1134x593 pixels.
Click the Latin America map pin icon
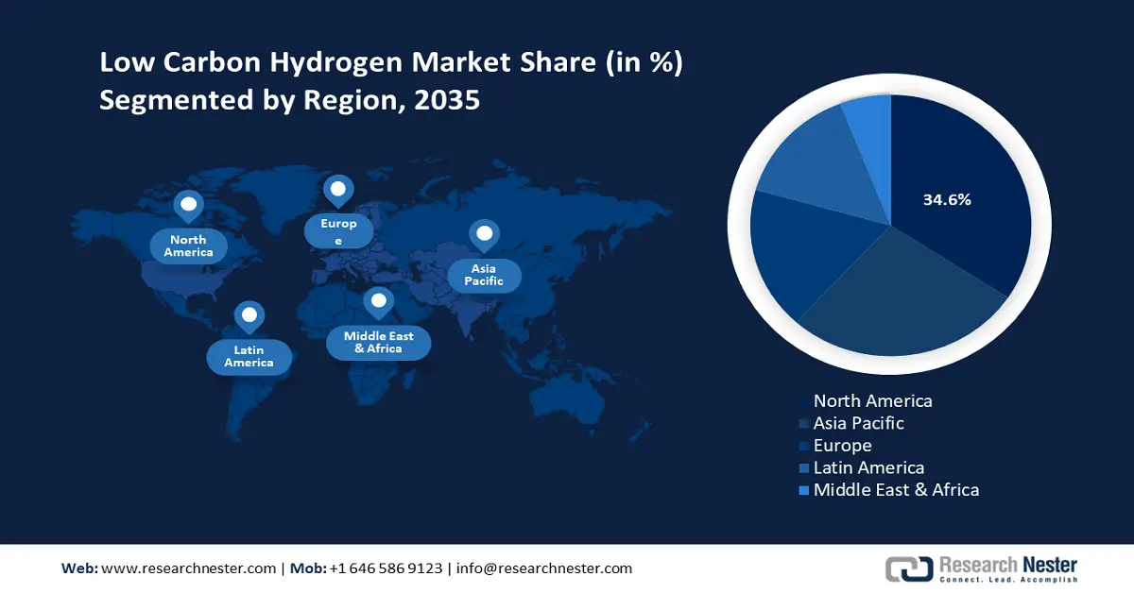[249, 315]
